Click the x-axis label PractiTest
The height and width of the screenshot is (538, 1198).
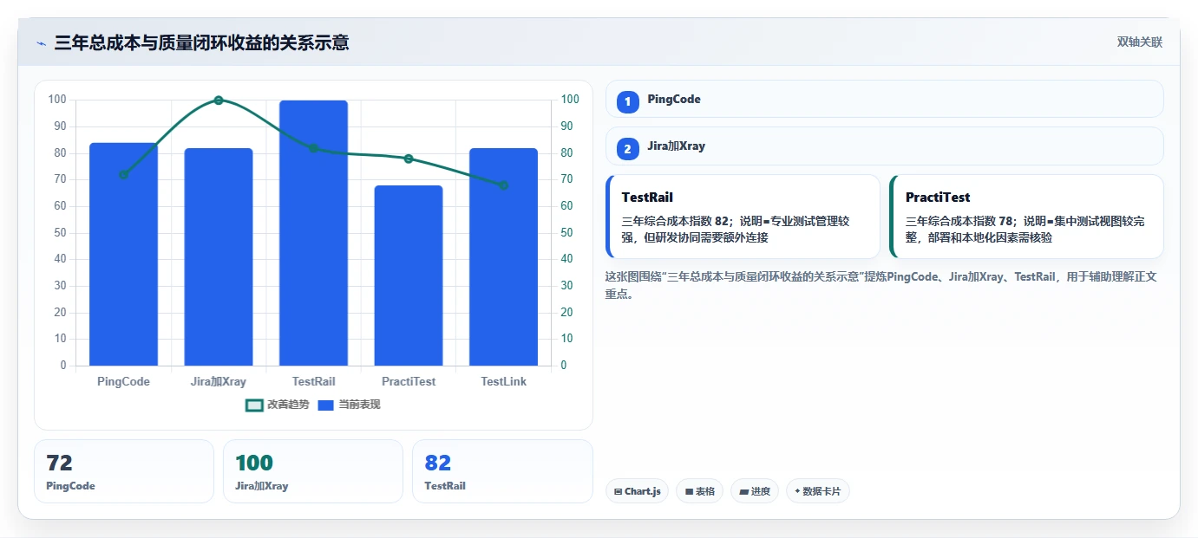[409, 381]
